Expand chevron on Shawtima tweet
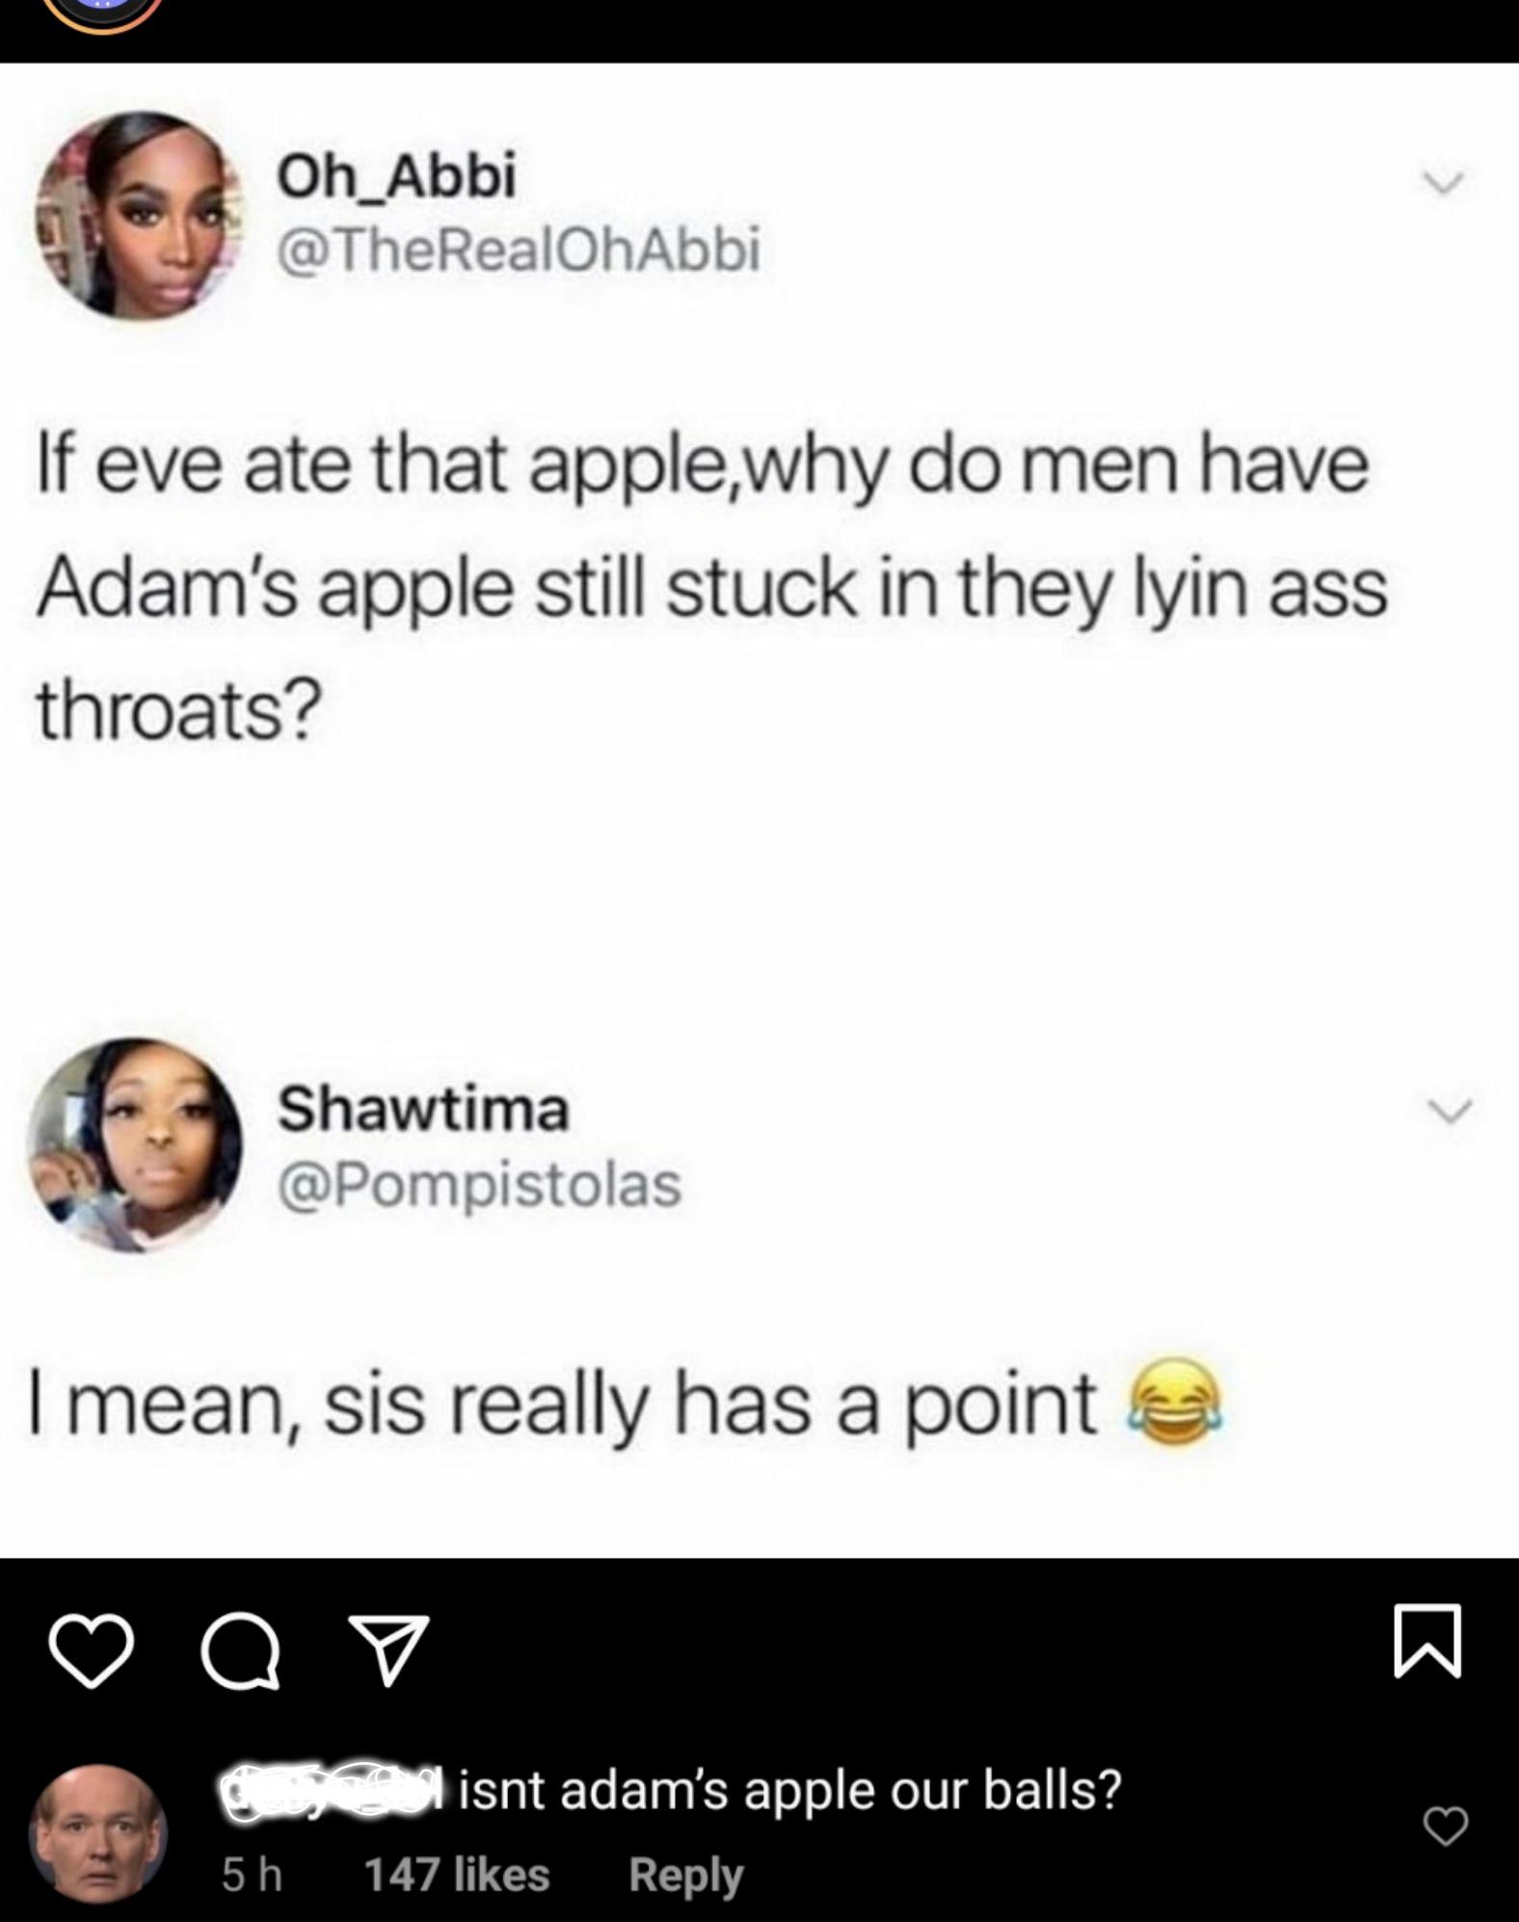This screenshot has height=1922, width=1519. tap(1451, 1111)
